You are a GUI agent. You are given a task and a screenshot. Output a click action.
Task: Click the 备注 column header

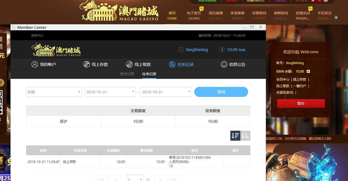(195, 150)
